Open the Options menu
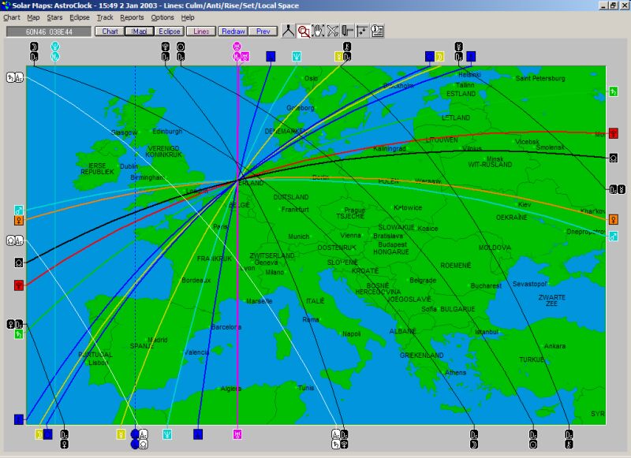 click(162, 17)
